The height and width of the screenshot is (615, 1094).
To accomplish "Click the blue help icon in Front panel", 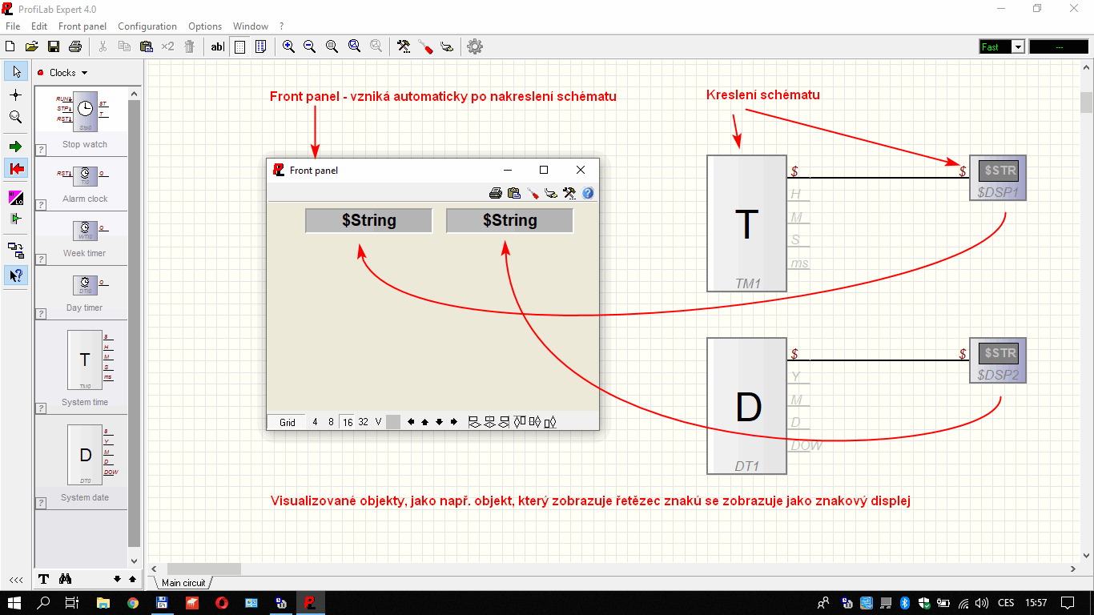I will [x=588, y=193].
